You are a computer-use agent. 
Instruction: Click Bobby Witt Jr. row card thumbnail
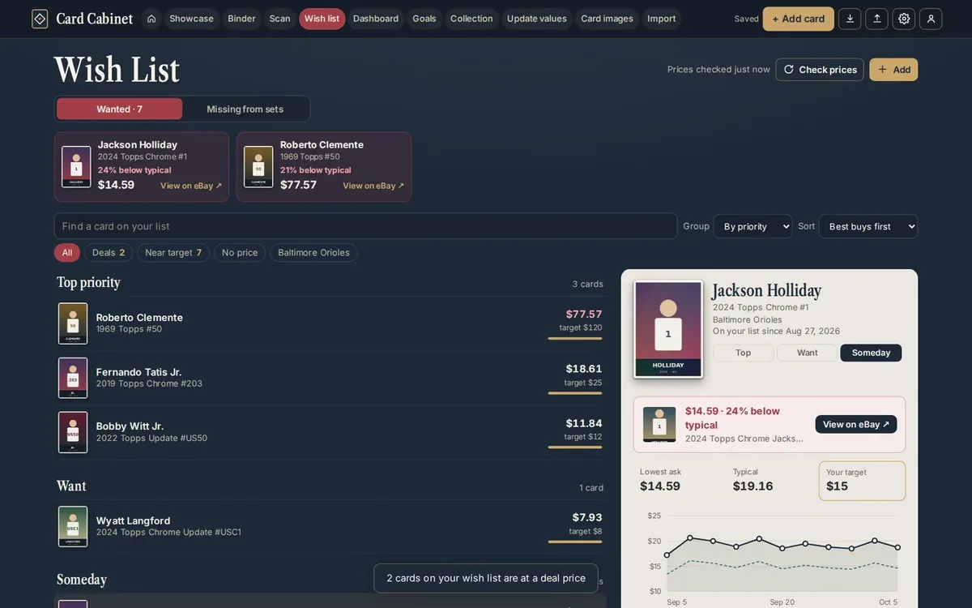[73, 432]
